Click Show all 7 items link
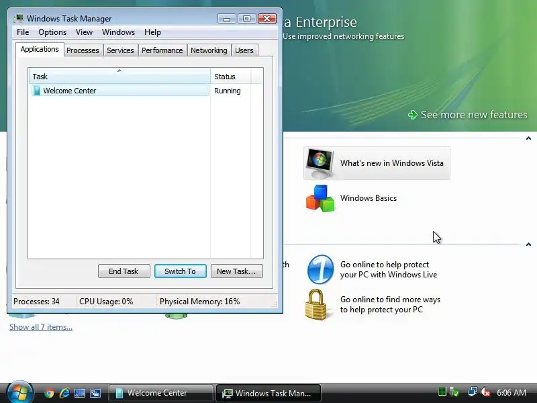Screen dimensions: 537x403 41,327
